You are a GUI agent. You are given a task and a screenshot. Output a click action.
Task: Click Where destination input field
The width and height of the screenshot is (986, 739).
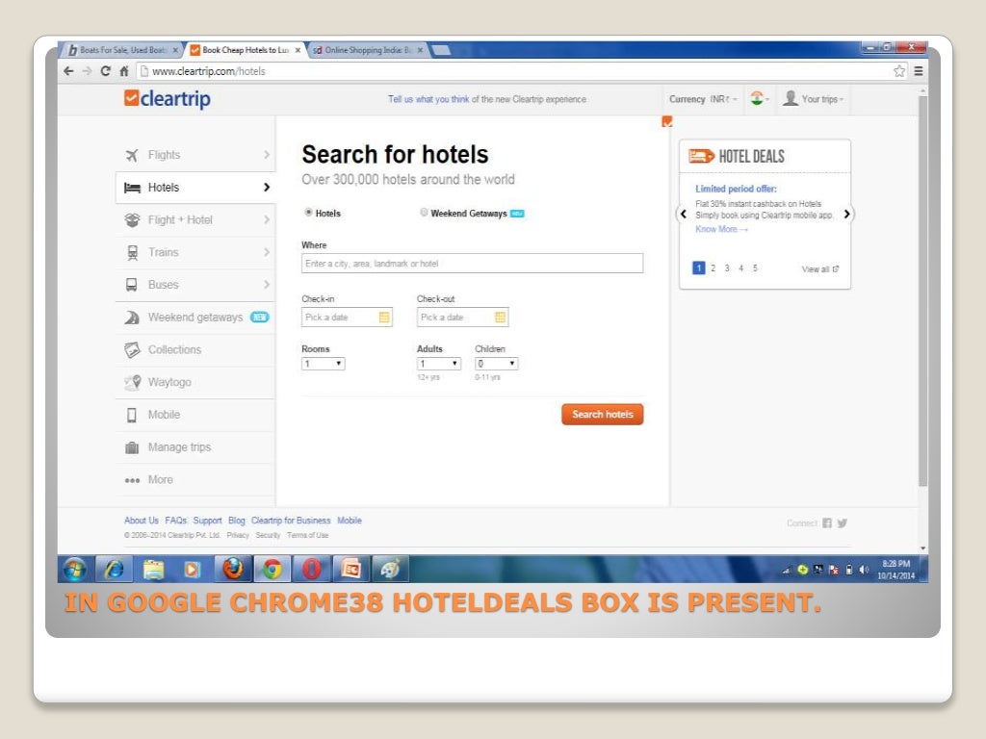tap(472, 264)
